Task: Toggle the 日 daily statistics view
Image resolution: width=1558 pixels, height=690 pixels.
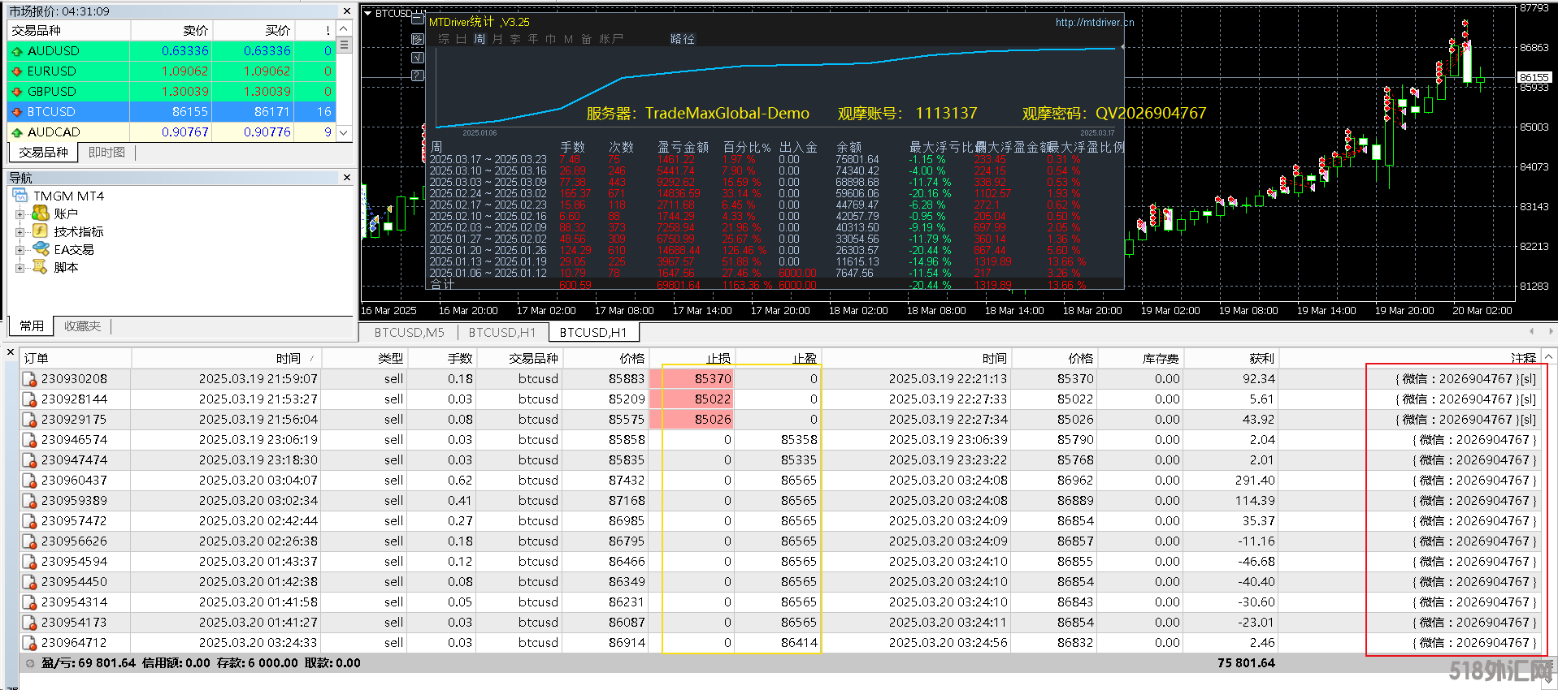Action: [x=461, y=39]
